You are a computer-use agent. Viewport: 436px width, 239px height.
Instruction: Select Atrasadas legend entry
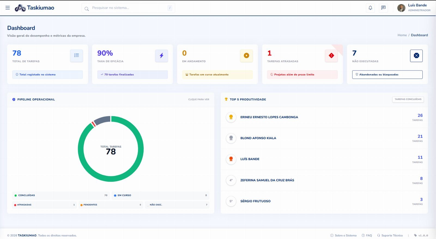(x=44, y=205)
